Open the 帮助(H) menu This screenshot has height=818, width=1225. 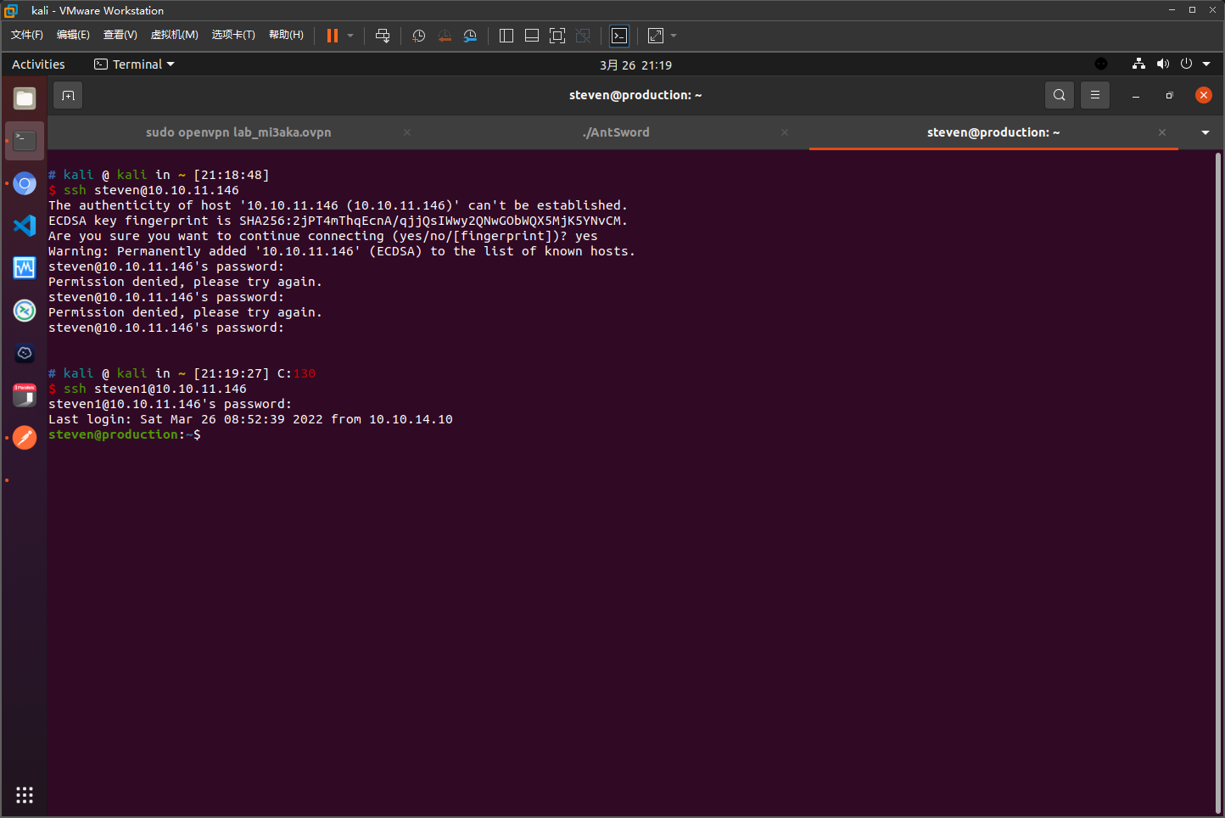pos(286,35)
